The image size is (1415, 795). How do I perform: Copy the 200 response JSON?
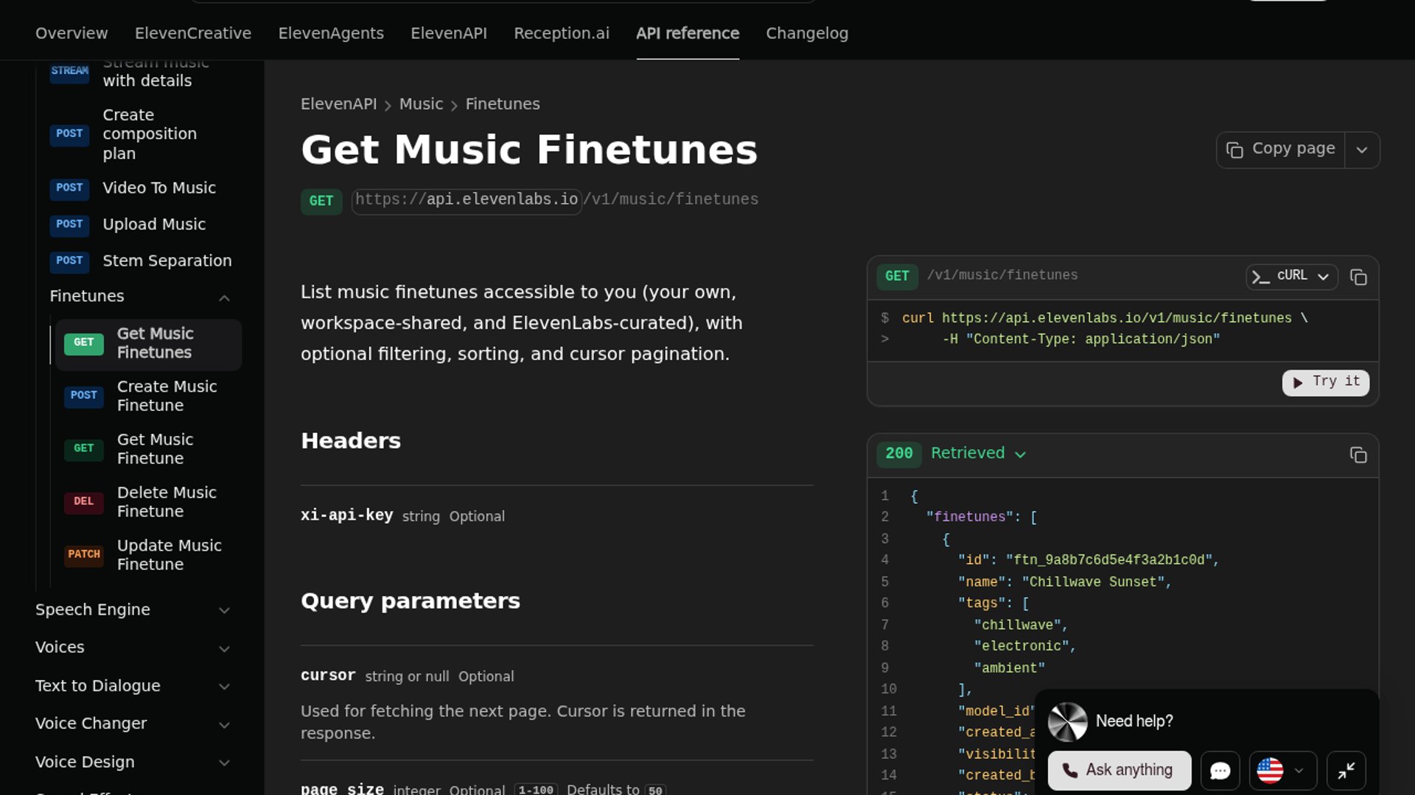pos(1358,455)
